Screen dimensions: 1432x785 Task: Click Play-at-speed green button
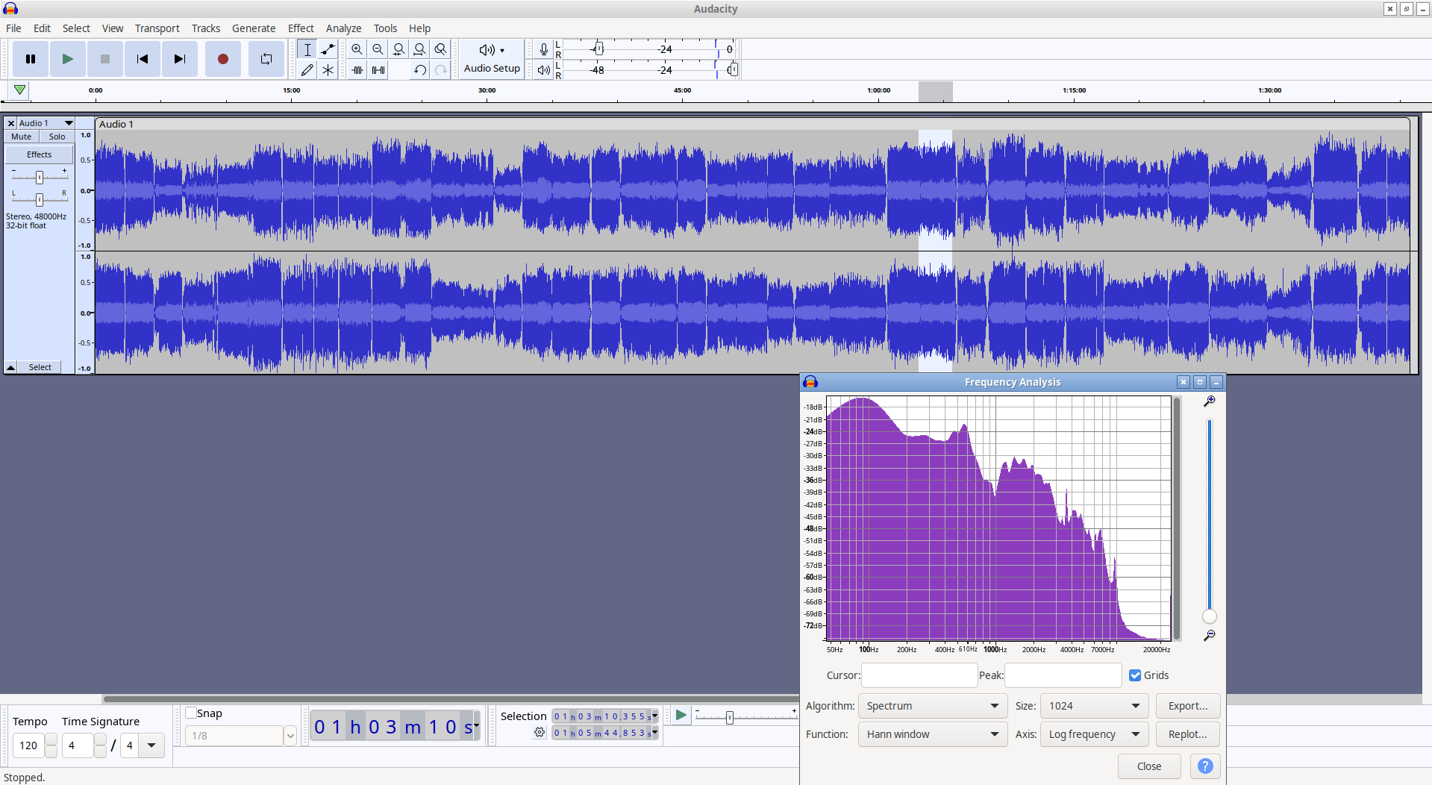tap(681, 716)
